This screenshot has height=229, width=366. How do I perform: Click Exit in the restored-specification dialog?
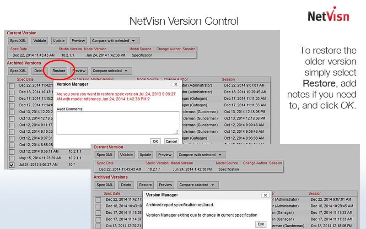(261, 224)
